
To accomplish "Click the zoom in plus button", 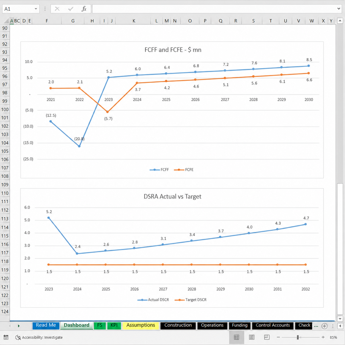I will click(x=323, y=337).
